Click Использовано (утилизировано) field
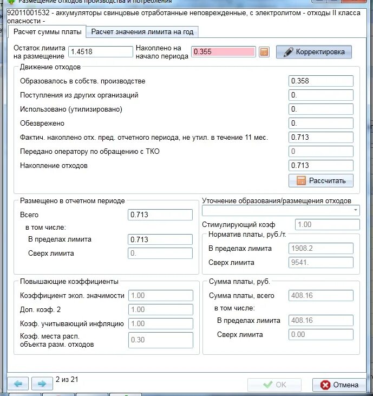 (321, 109)
